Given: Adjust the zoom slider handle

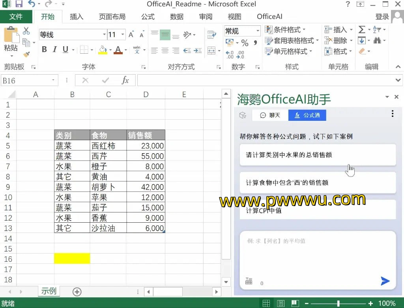Looking at the screenshot, I should tap(338, 303).
